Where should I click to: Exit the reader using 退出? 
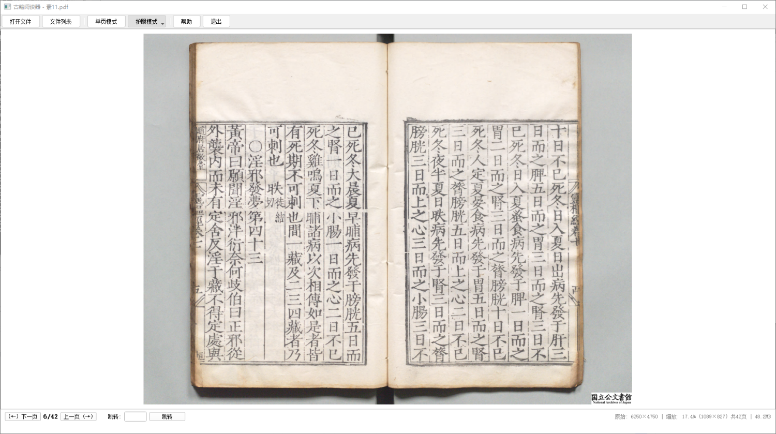(216, 21)
